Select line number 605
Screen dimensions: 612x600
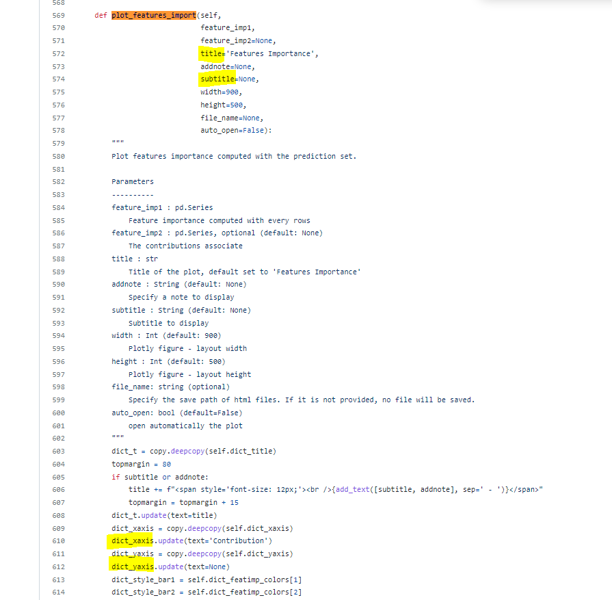click(58, 476)
